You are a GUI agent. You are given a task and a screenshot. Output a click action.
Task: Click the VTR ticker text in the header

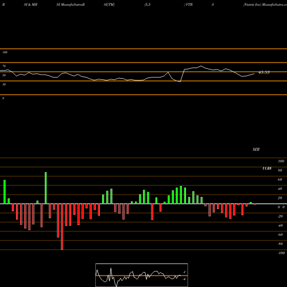pyautogui.click(x=189, y=5)
